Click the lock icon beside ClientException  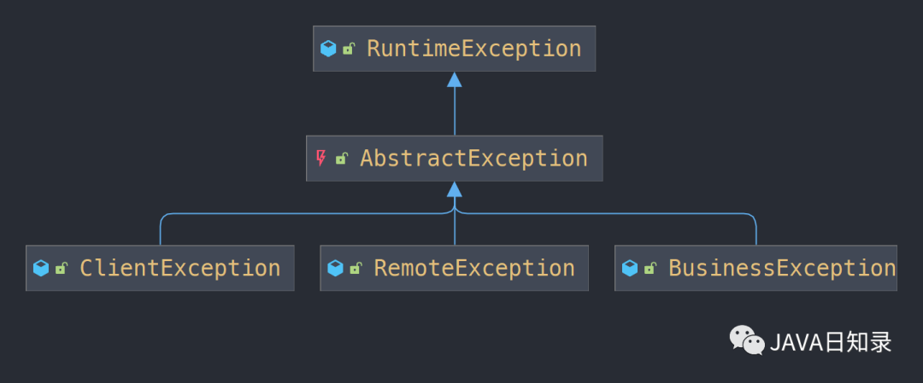pyautogui.click(x=62, y=269)
